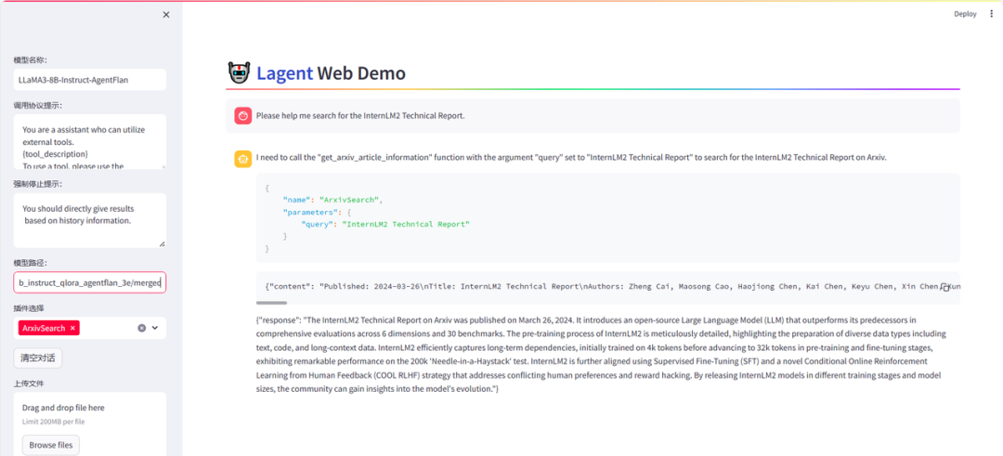This screenshot has height=456, width=1003.
Task: Focus the model path input field
Action: (89, 282)
